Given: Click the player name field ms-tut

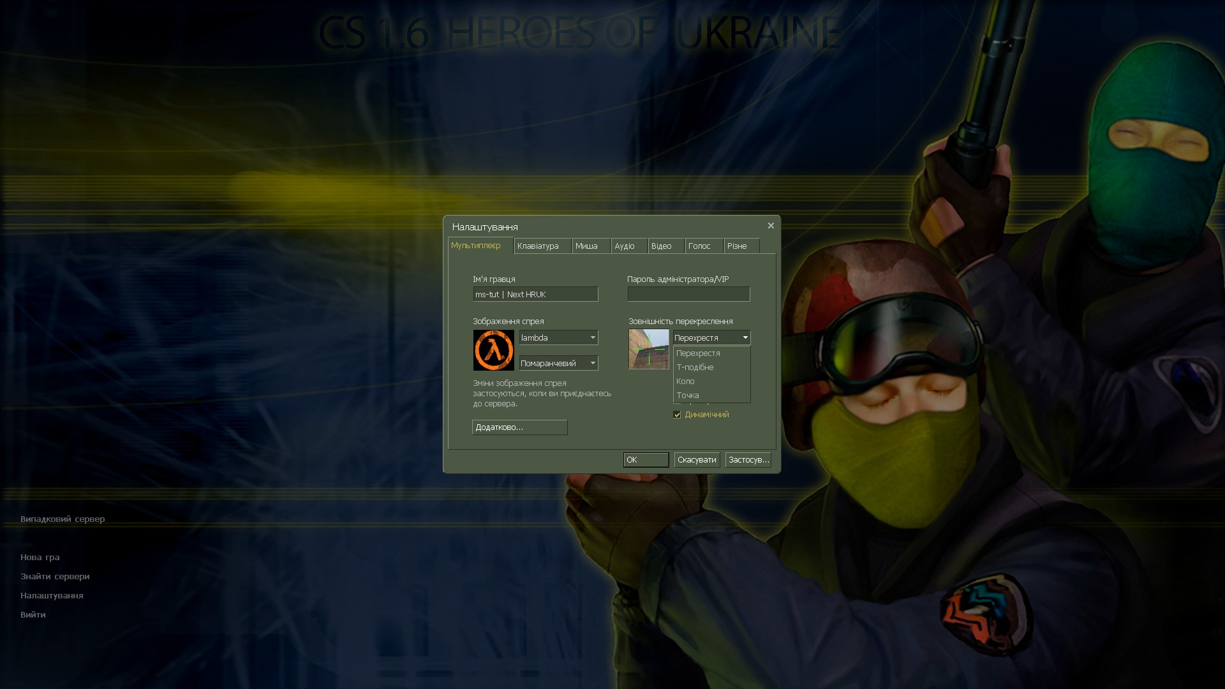Looking at the screenshot, I should 535,294.
